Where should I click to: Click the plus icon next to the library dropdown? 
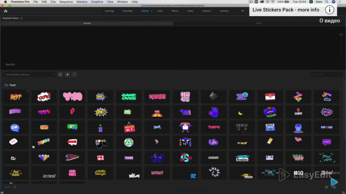68,74
